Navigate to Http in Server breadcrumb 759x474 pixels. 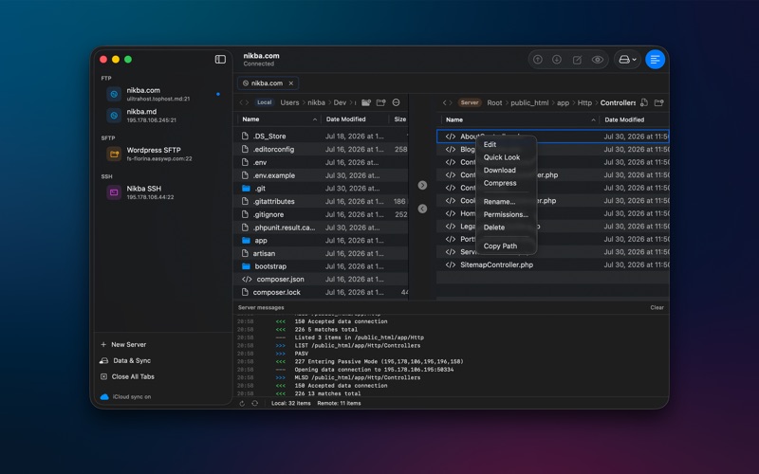584,102
